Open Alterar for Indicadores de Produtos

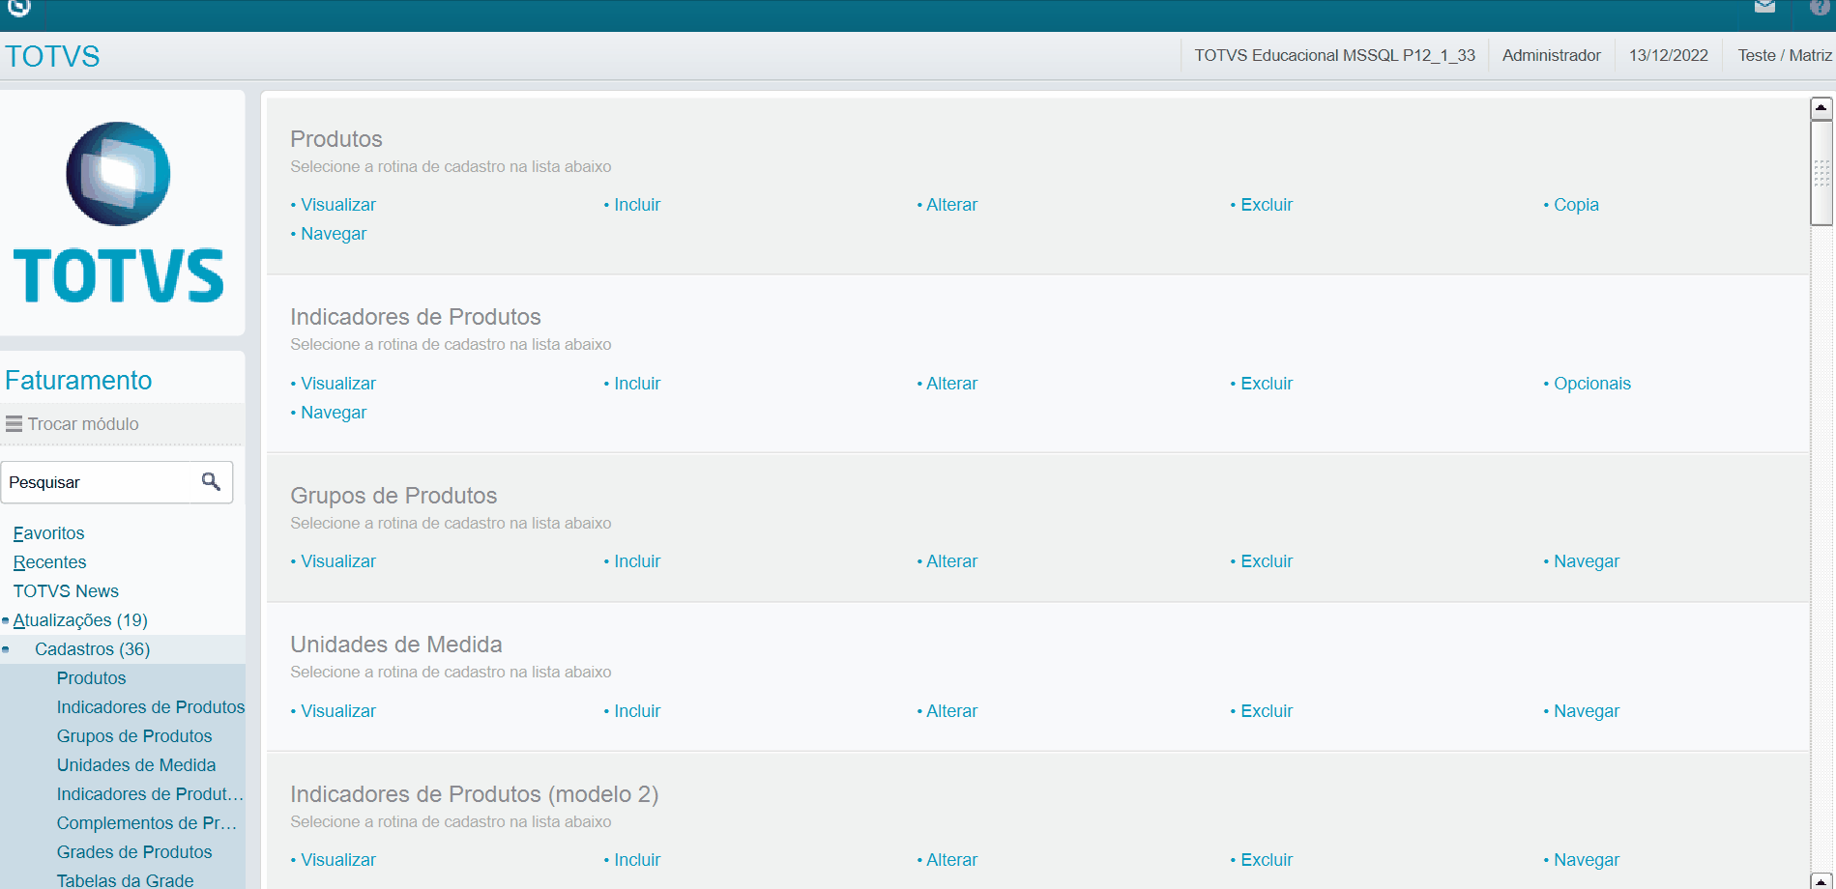[952, 384]
